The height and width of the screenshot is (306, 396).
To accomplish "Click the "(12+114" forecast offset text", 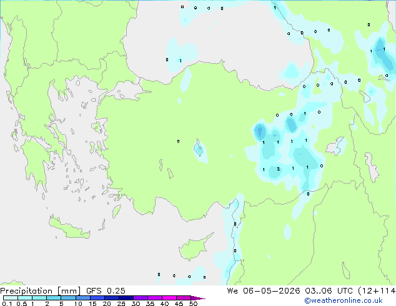I will tap(377, 291).
